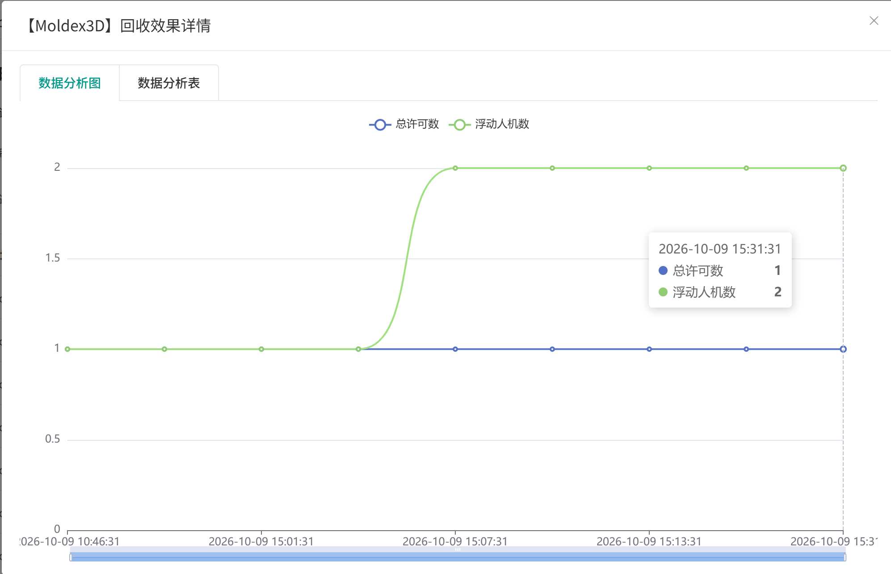Click green data point at 15:13:31
Screen dimensions: 891x574
(649, 168)
